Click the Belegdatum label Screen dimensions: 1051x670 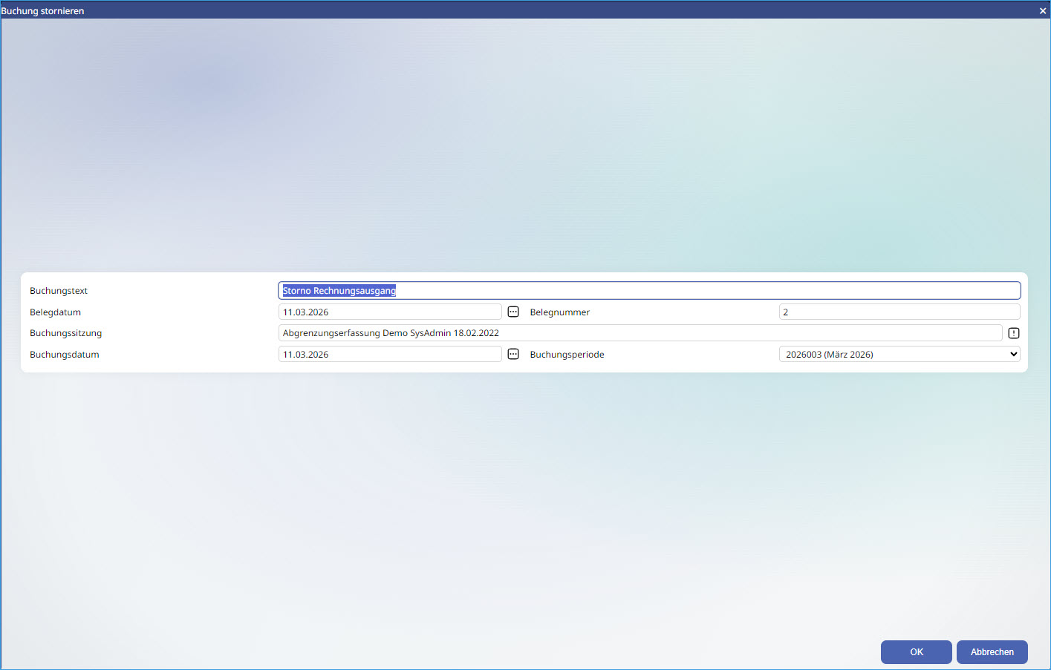click(56, 312)
